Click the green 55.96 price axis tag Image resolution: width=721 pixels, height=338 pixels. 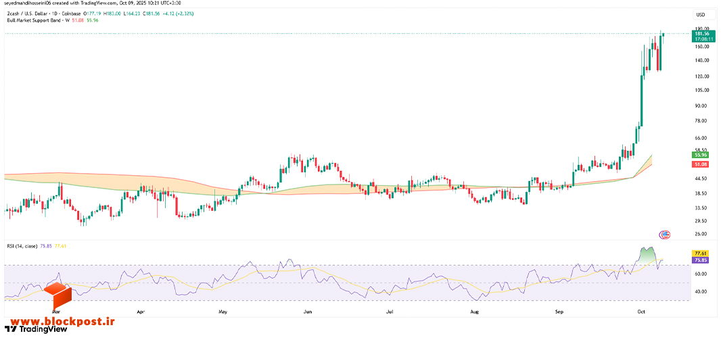click(701, 155)
